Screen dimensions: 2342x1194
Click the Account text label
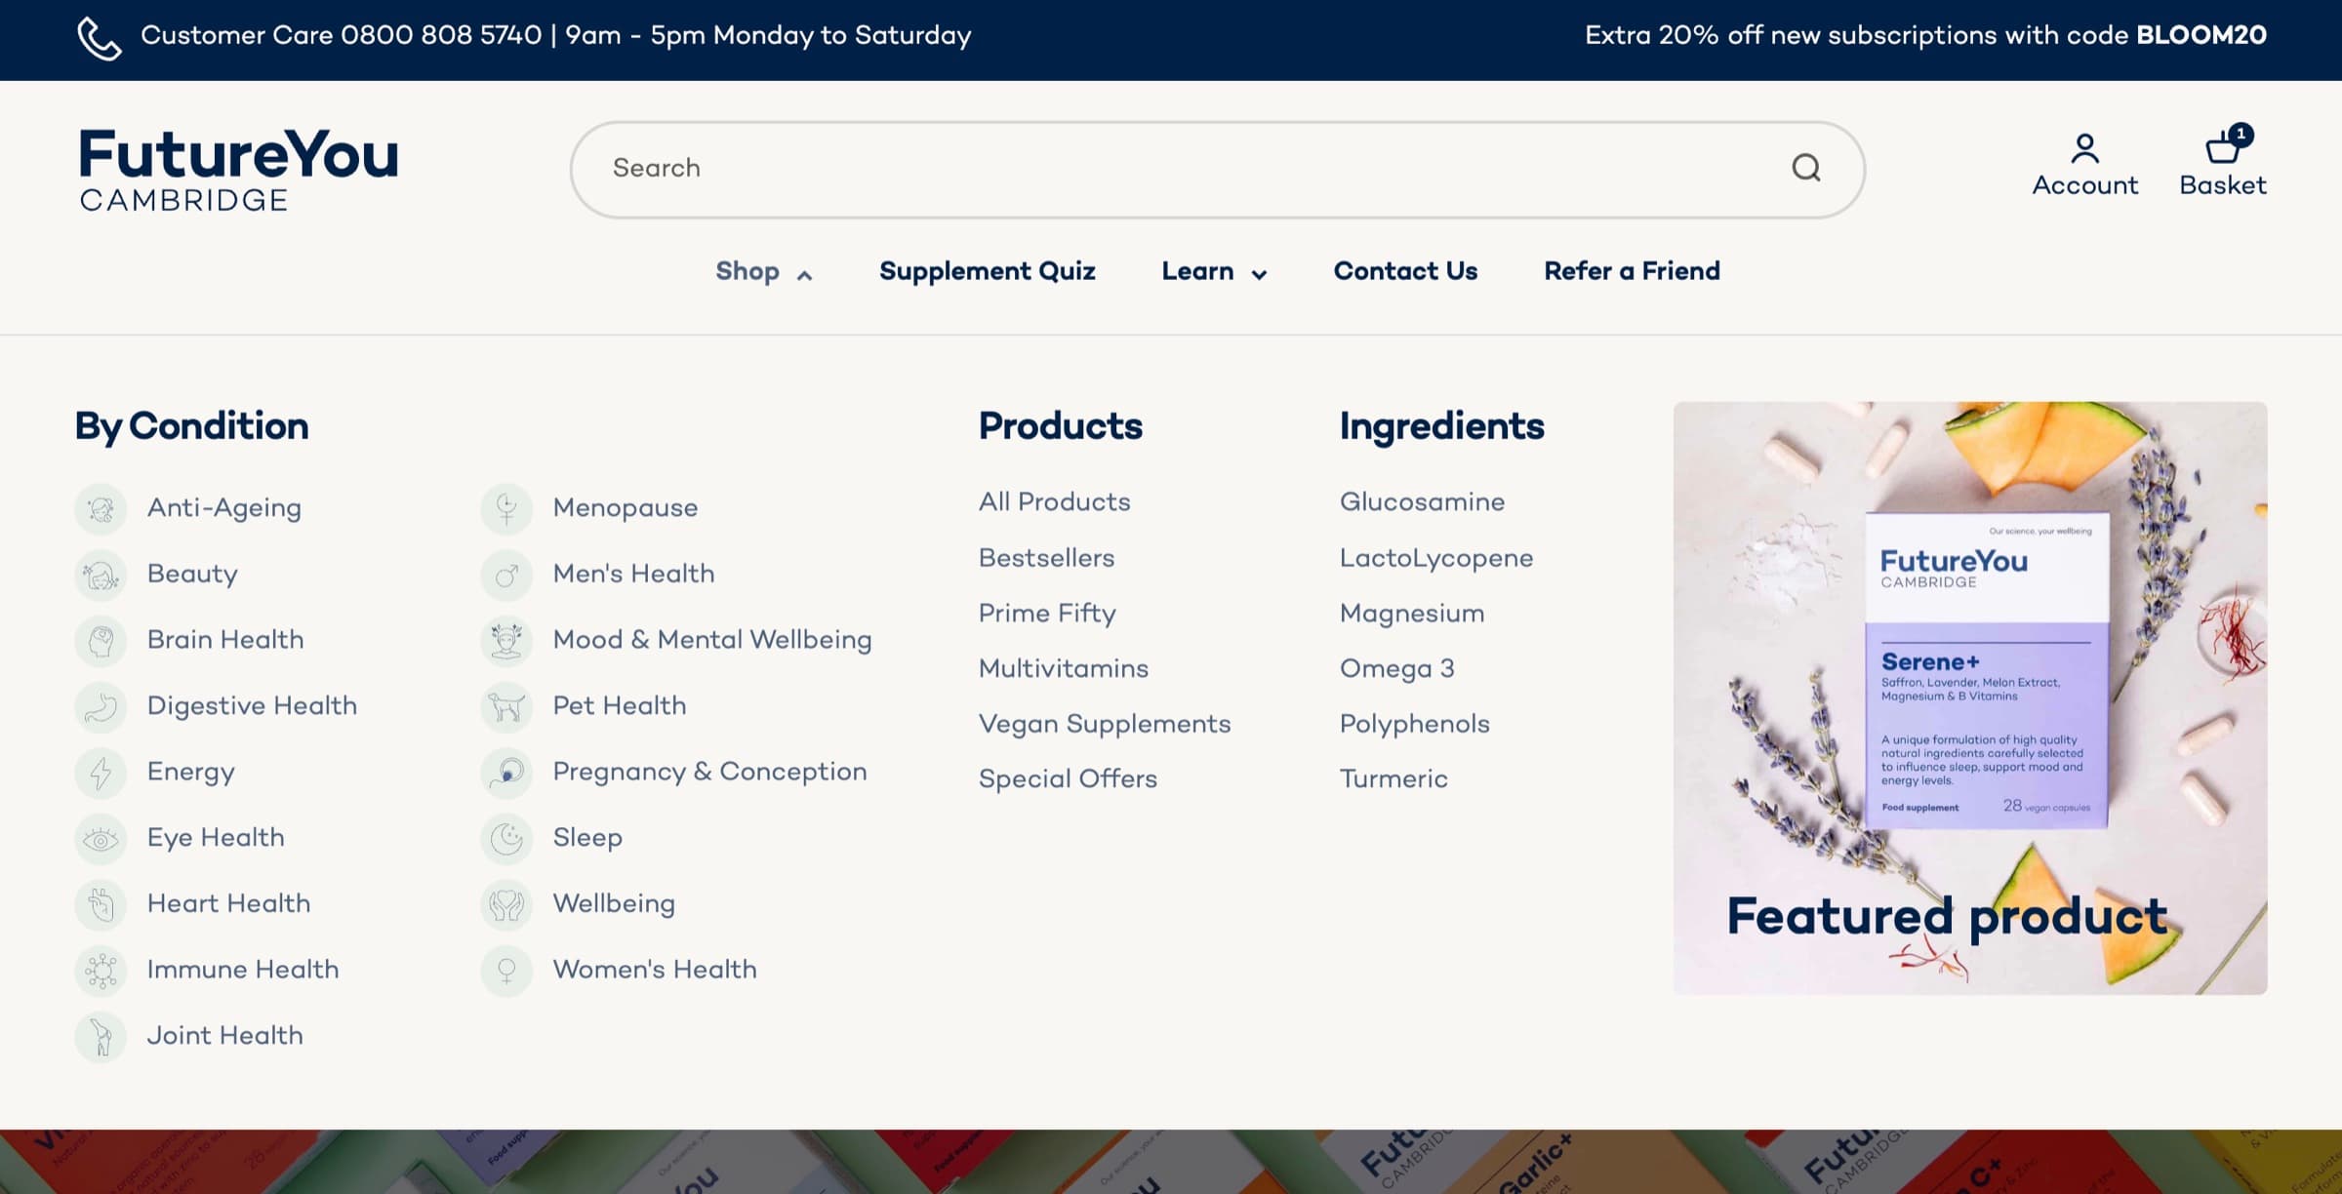point(2085,185)
